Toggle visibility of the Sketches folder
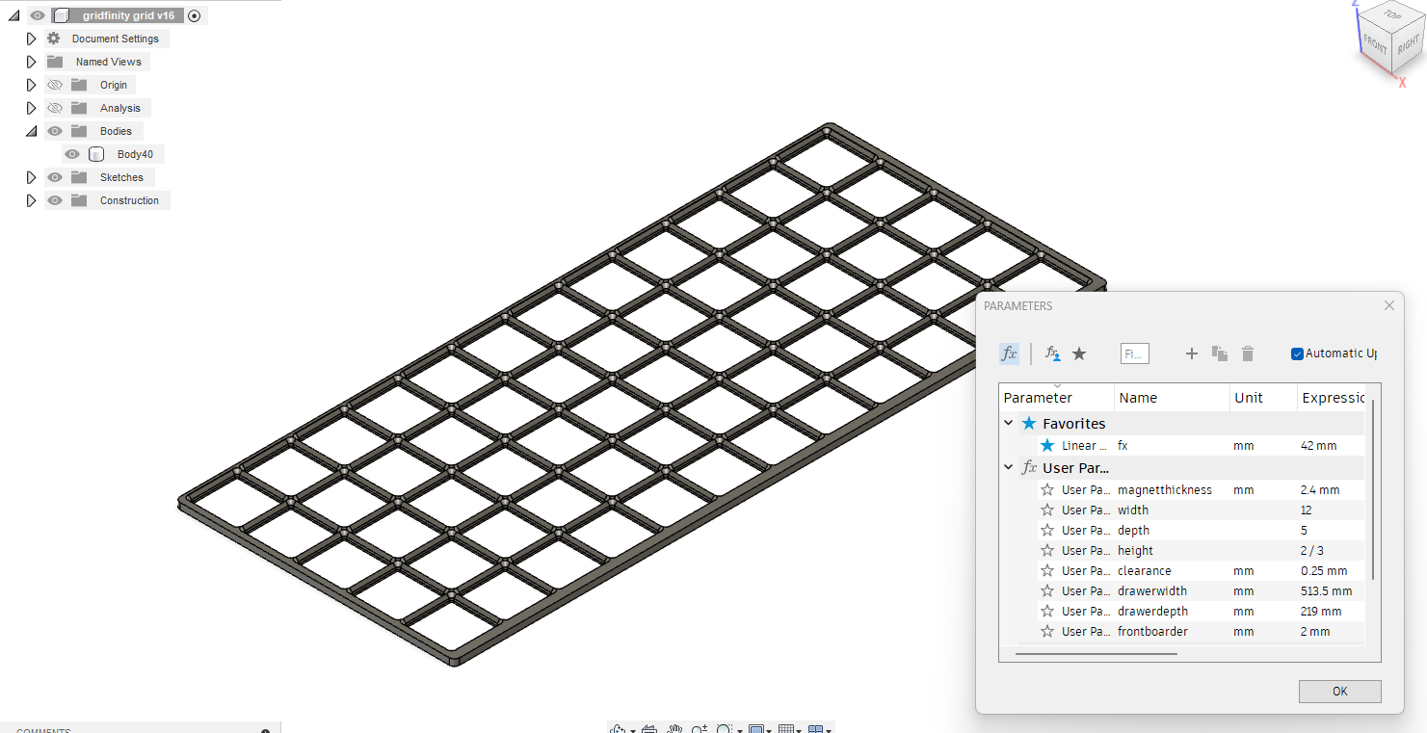Image resolution: width=1427 pixels, height=733 pixels. pos(55,177)
